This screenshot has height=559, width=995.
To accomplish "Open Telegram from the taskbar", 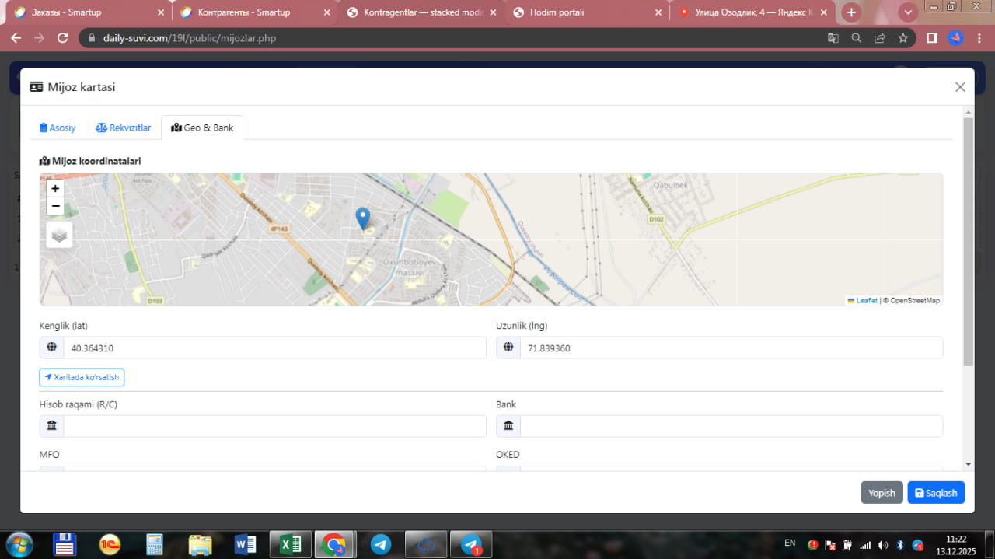I will tap(381, 544).
